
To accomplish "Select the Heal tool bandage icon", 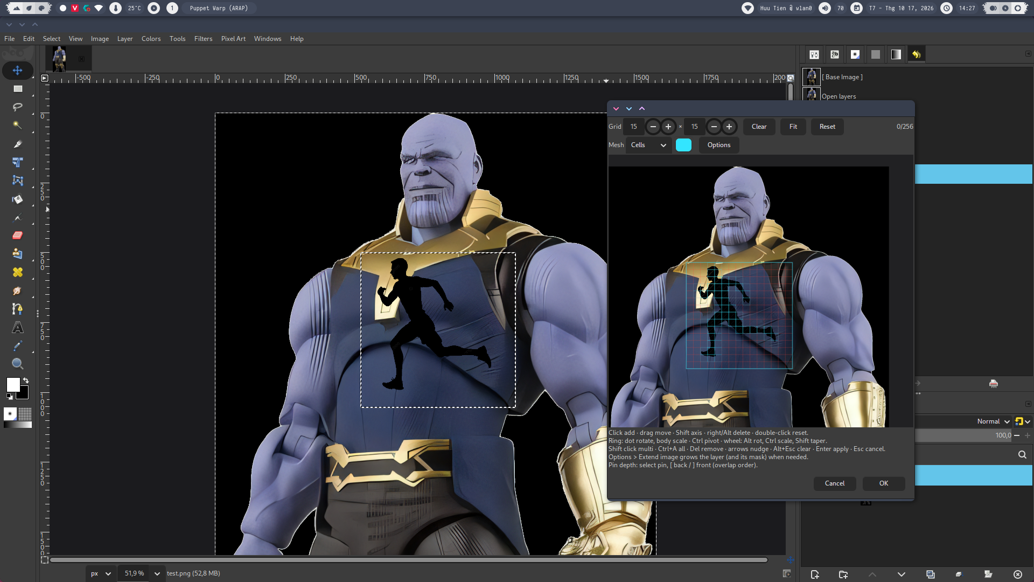I will pos(17,272).
